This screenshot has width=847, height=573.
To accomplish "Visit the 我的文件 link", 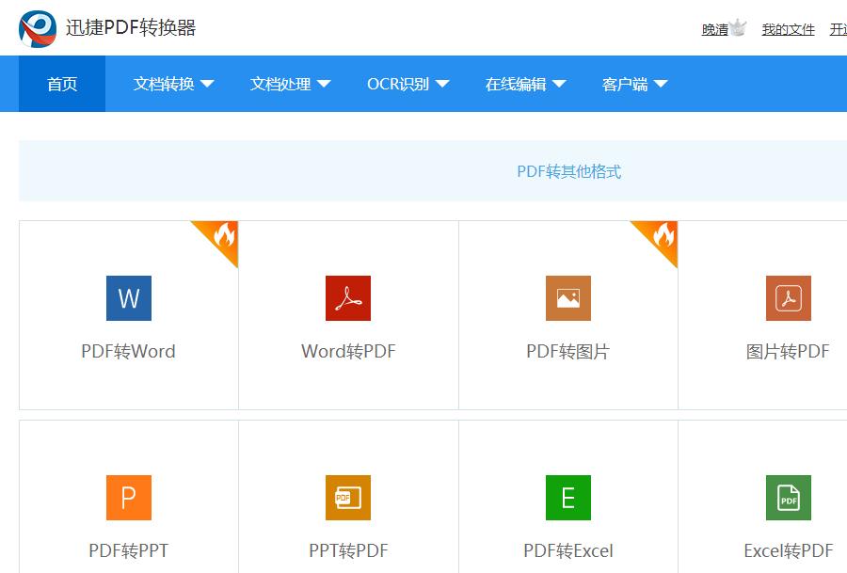I will click(x=788, y=30).
